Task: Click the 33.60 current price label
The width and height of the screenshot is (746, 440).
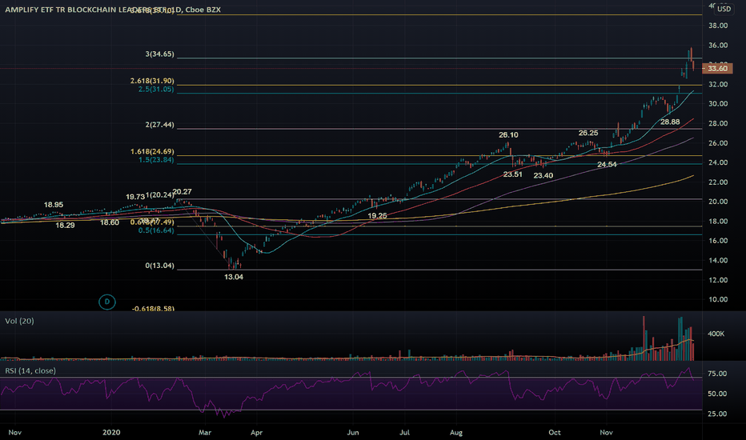Action: 717,69
